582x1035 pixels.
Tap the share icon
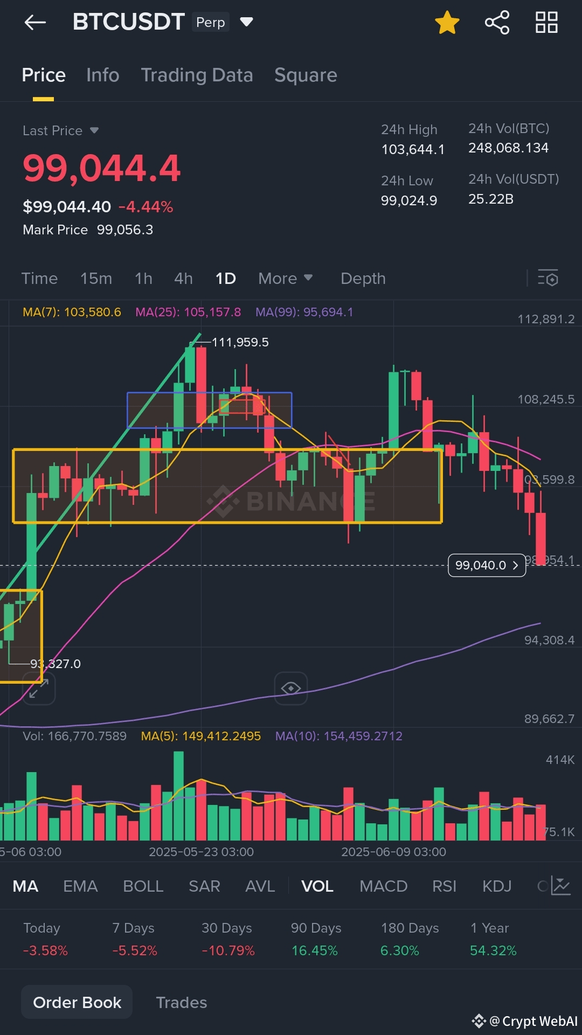point(497,23)
